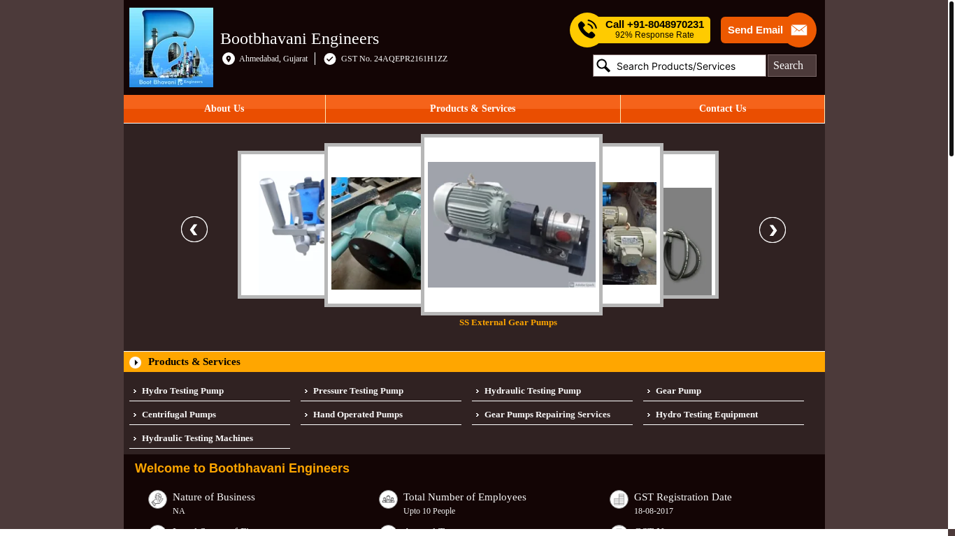Screen dimensions: 955x536
Task: Click the Bootbhavani Engineers title
Action: click(299, 38)
